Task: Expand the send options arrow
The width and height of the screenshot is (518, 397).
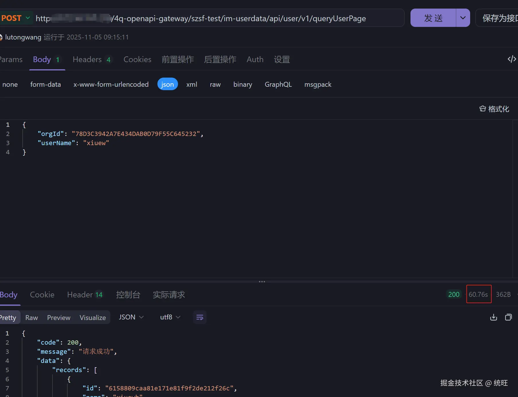Action: click(463, 18)
